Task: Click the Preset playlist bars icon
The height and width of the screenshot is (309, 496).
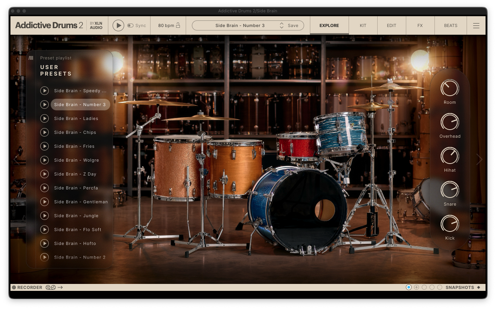Action: (31, 58)
